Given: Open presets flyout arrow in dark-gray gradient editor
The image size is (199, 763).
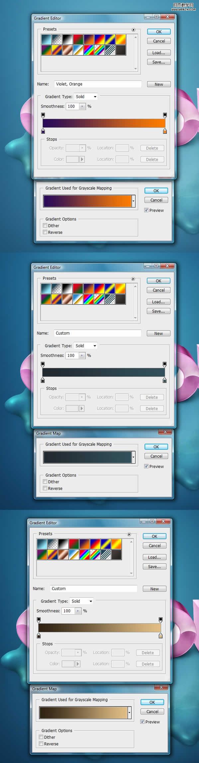Looking at the screenshot, I should click(133, 279).
